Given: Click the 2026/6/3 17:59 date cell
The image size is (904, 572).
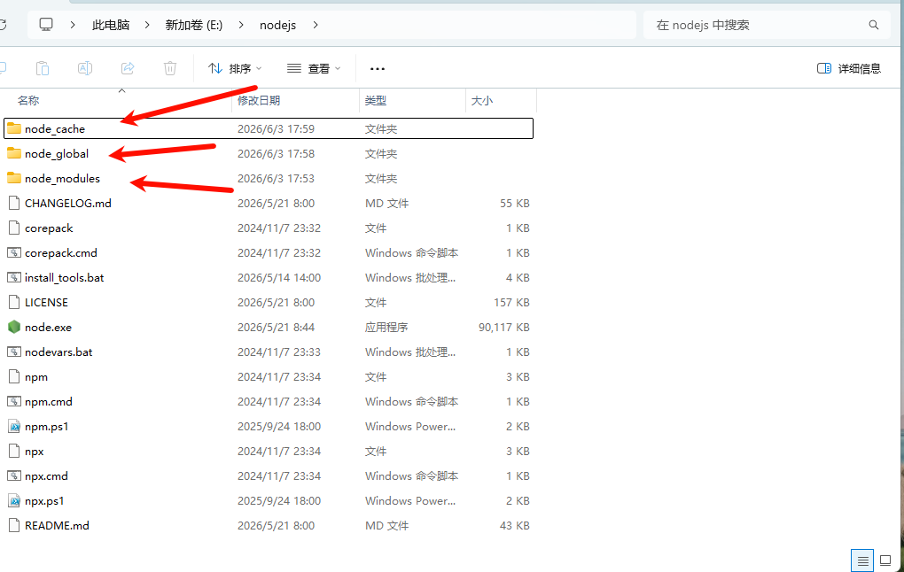Looking at the screenshot, I should tap(276, 129).
